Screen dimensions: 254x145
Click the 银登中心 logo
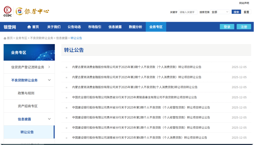32,11
